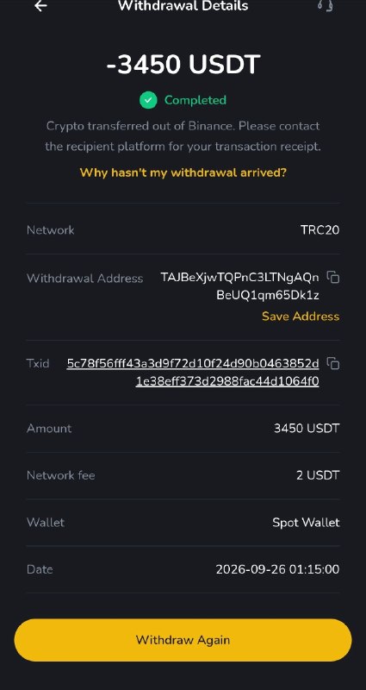Image resolution: width=366 pixels, height=690 pixels.
Task: Click Save Address link
Action: pos(301,317)
